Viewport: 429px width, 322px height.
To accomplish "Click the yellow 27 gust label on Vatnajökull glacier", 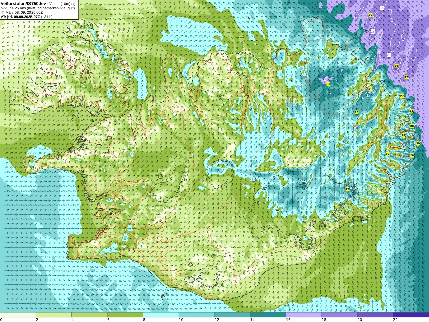I will pyautogui.click(x=347, y=189).
